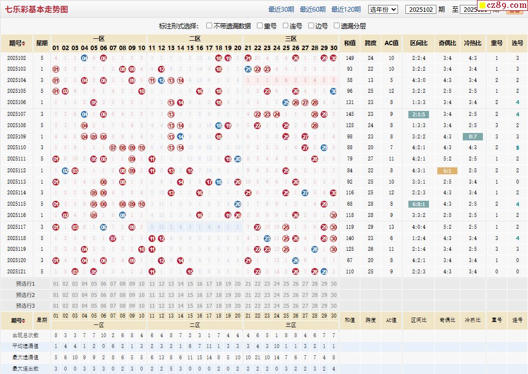Show the 最近30期 results
Screen dimensions: 528x374
click(x=281, y=9)
